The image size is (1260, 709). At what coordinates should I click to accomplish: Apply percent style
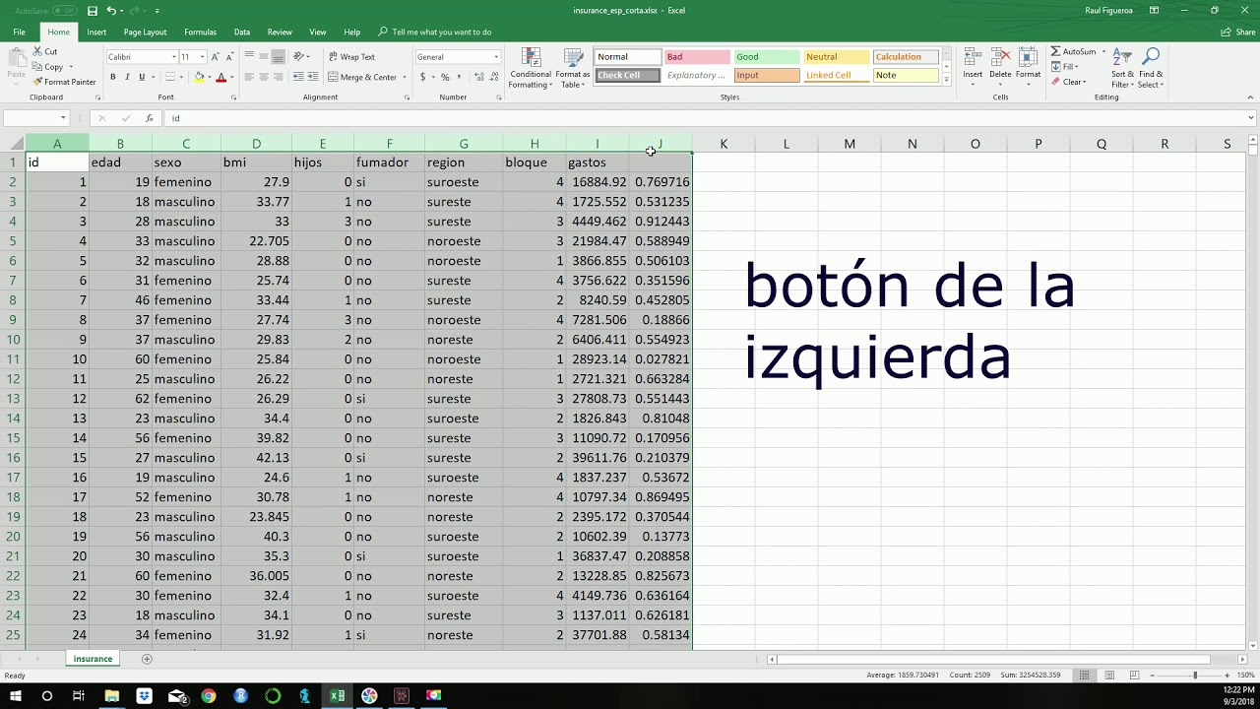point(445,77)
